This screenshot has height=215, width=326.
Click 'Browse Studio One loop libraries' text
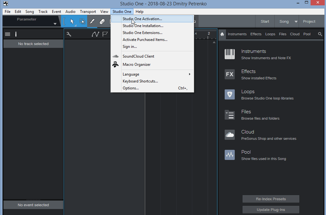(x=267, y=98)
